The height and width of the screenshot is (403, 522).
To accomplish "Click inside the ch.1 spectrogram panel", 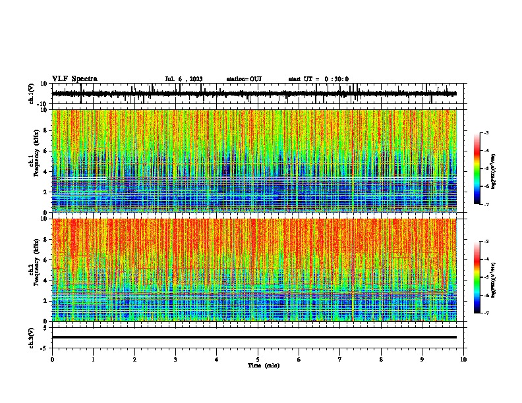I will click(254, 161).
